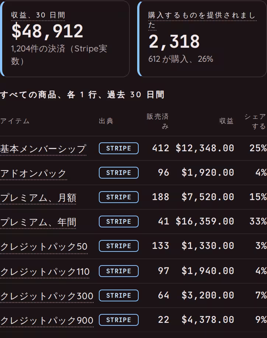
Task: Click the 購入するものを提供されました card label
Action: click(x=202, y=20)
